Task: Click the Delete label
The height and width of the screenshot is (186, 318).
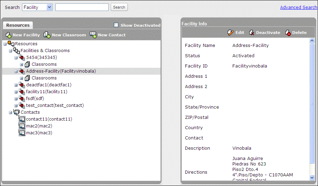Action: coord(299,33)
